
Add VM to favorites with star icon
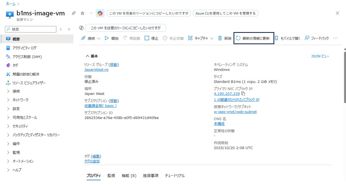82,13
